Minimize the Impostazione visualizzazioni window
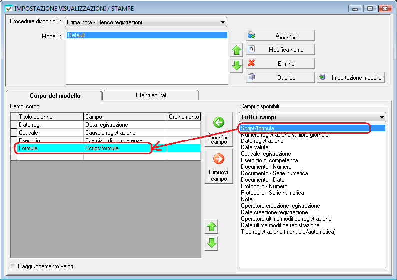397x280 pixels. click(355, 9)
